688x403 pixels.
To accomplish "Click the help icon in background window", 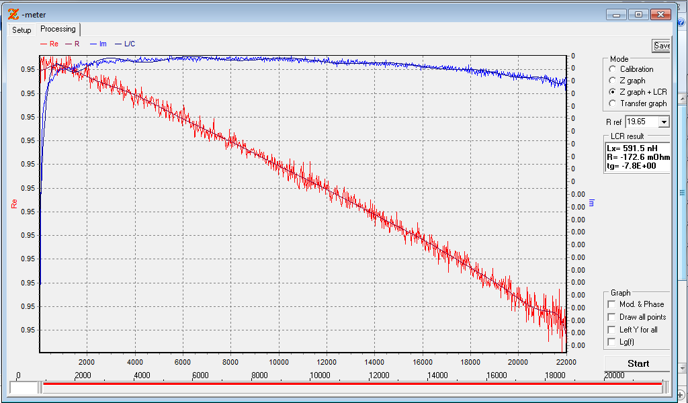I will pos(681,22).
